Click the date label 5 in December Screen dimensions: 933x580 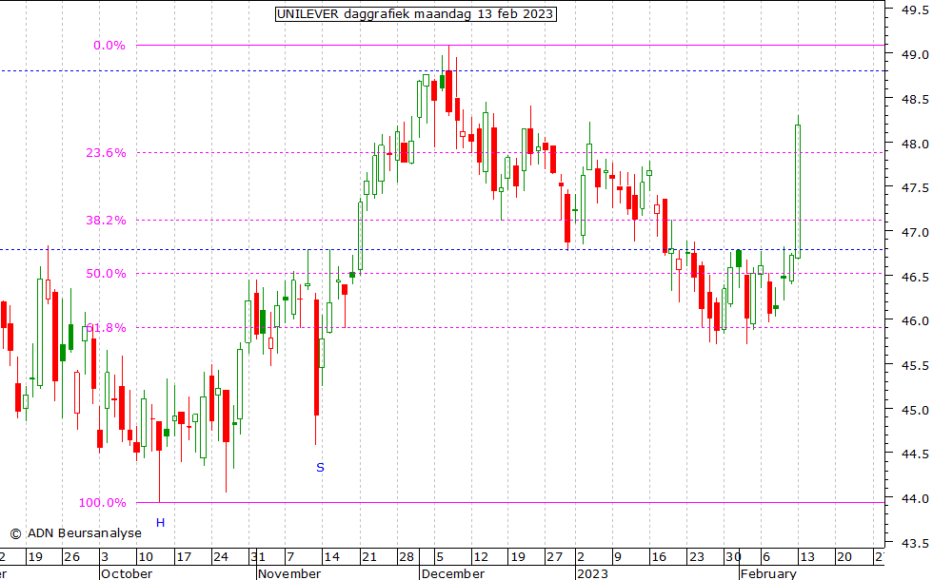[440, 557]
